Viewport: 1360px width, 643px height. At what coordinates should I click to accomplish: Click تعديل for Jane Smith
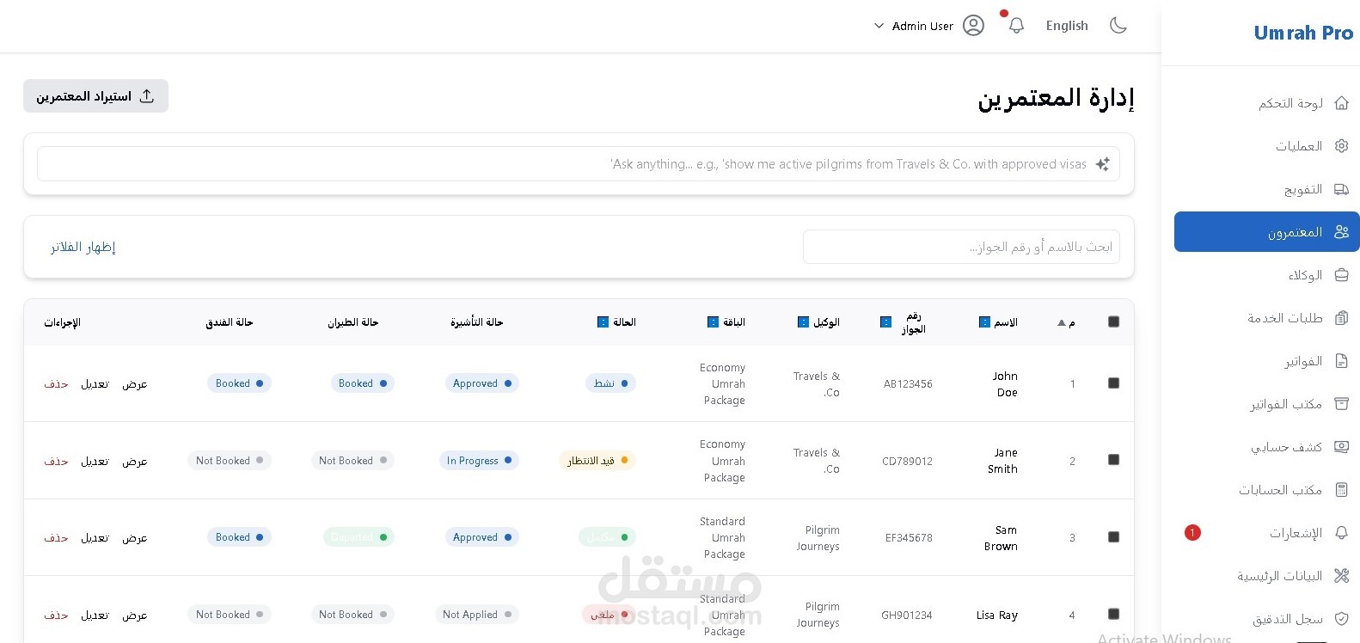[x=95, y=462]
